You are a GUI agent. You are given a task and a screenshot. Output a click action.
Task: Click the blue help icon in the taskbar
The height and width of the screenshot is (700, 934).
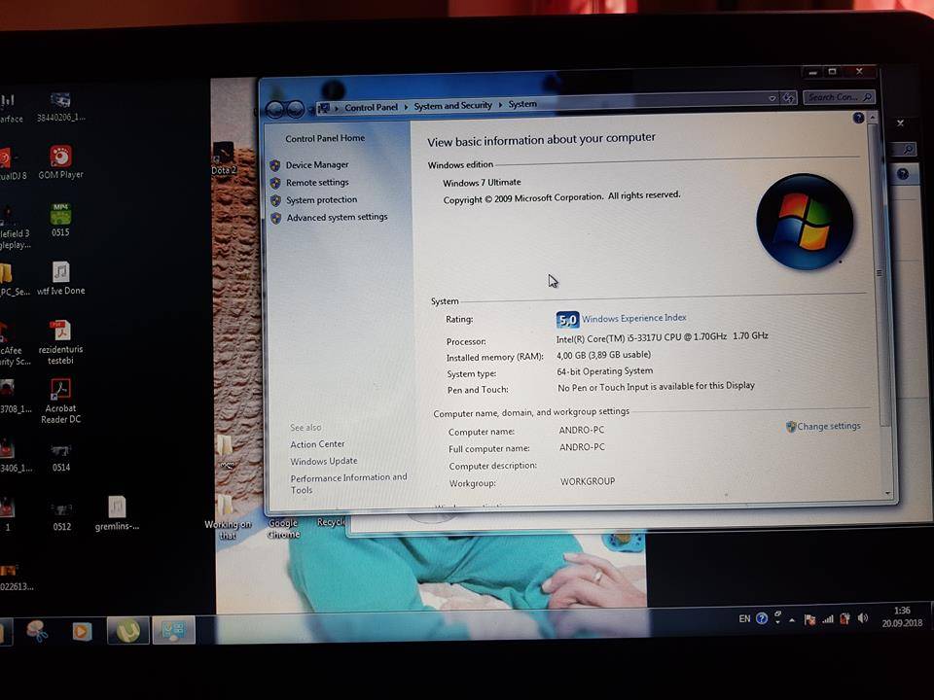(x=761, y=618)
